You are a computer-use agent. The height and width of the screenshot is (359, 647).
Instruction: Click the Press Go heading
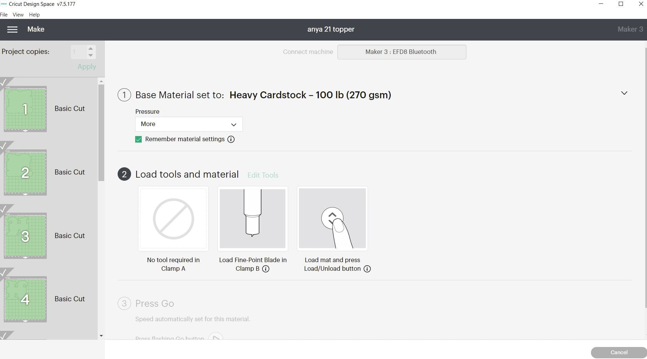[154, 304]
